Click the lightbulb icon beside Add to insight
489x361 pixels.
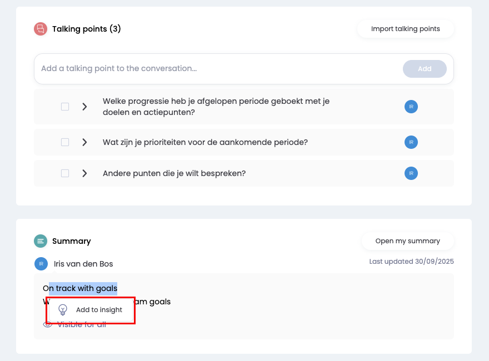pos(63,310)
